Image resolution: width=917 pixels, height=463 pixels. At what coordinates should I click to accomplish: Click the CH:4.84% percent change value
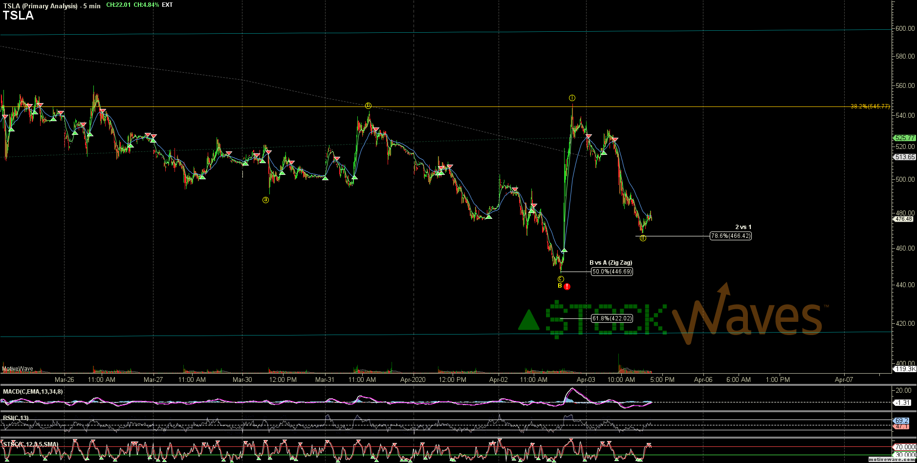146,5
